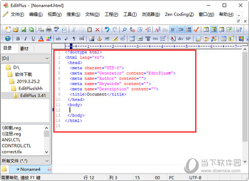
Task: Click the red X delete icon
Action: click(97, 29)
